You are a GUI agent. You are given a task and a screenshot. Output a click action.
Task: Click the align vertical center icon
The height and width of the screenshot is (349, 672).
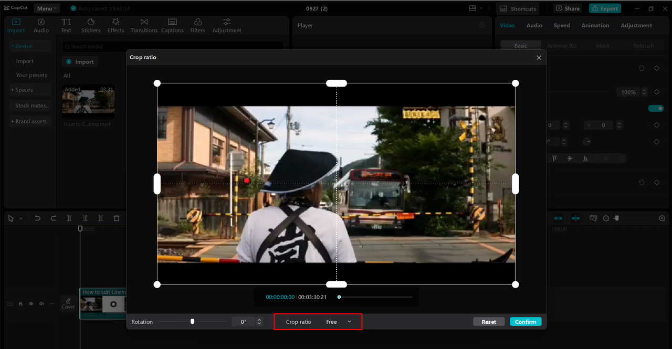(570, 158)
